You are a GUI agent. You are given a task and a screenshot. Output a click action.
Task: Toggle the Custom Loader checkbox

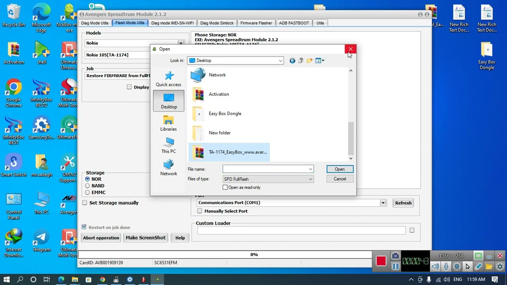412,230
